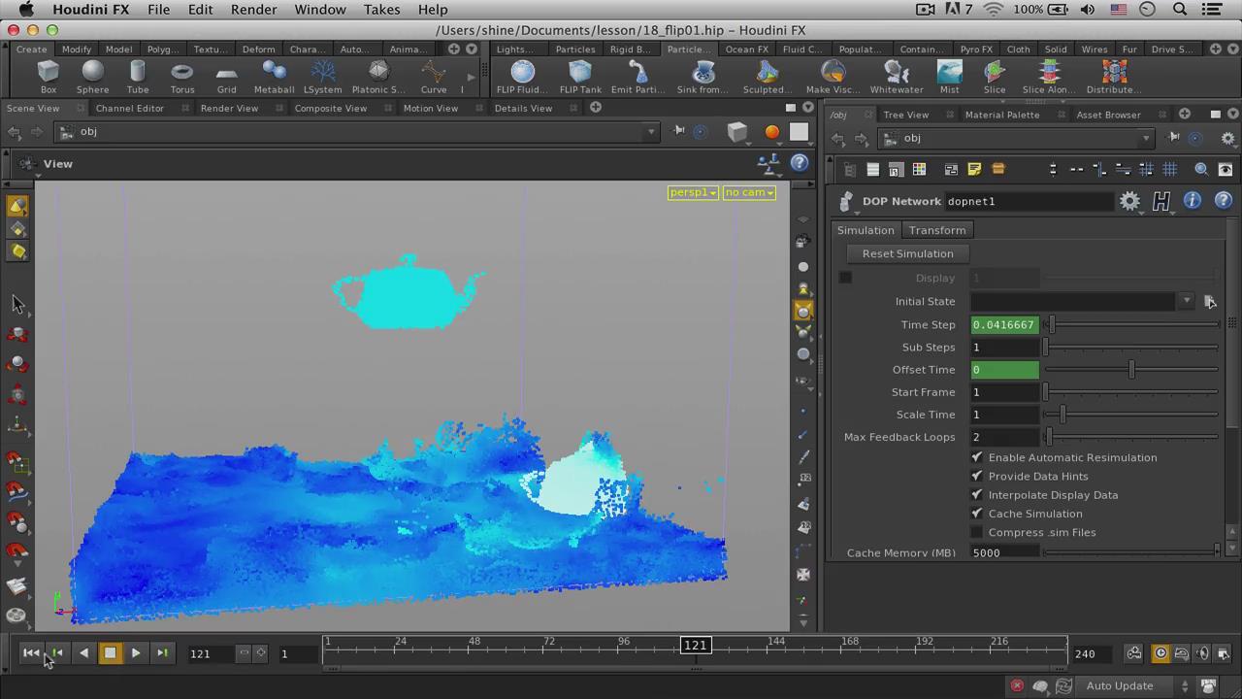
Task: Select the LSystem shelf tool
Action: point(322,77)
